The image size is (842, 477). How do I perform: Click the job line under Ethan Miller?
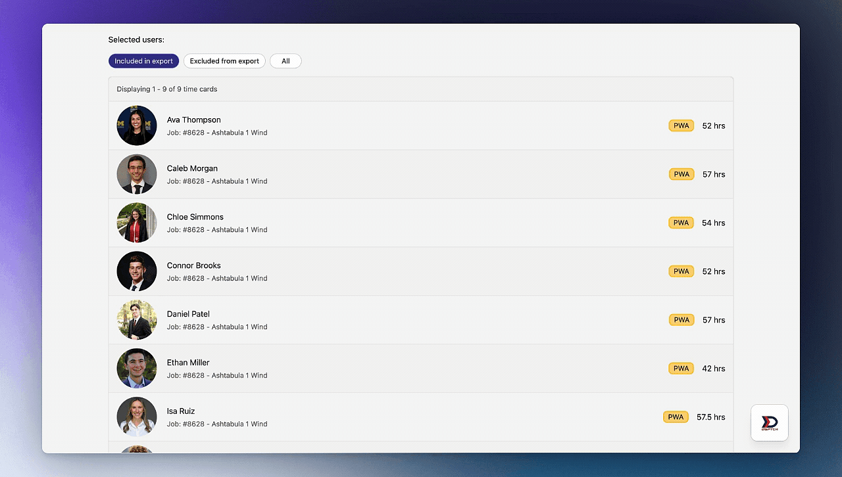pyautogui.click(x=217, y=376)
